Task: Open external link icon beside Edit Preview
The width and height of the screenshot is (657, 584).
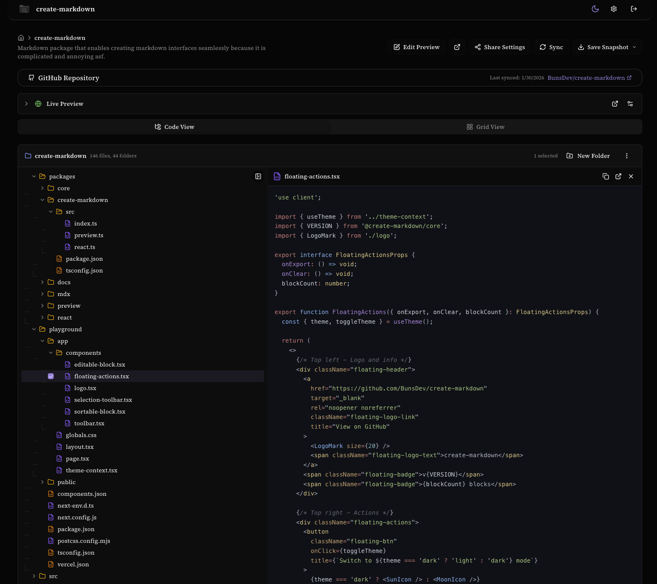Action: [457, 47]
